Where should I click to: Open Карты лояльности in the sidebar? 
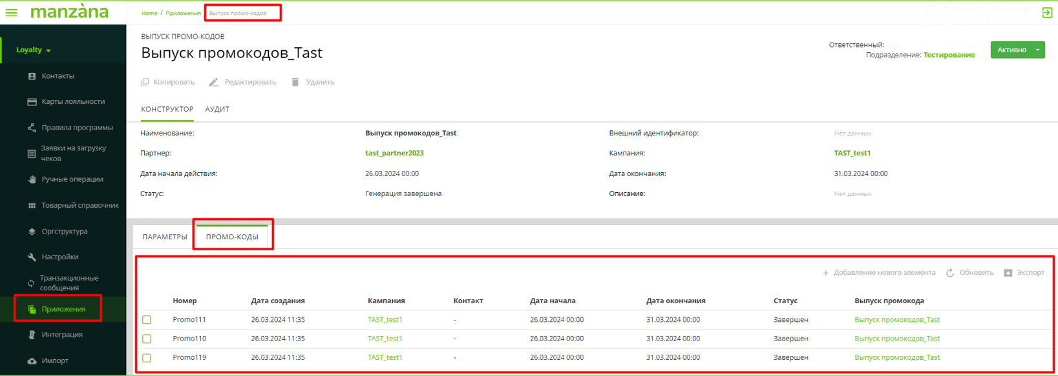pyautogui.click(x=72, y=102)
